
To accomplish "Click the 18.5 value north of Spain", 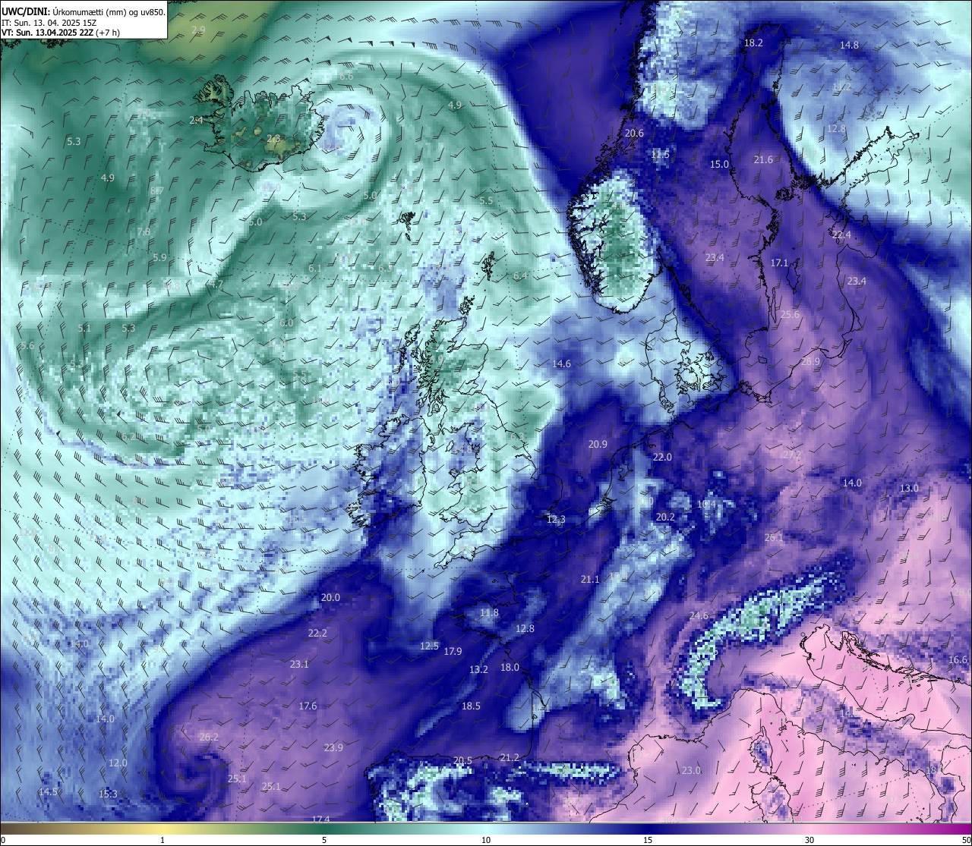I will pyautogui.click(x=471, y=706).
